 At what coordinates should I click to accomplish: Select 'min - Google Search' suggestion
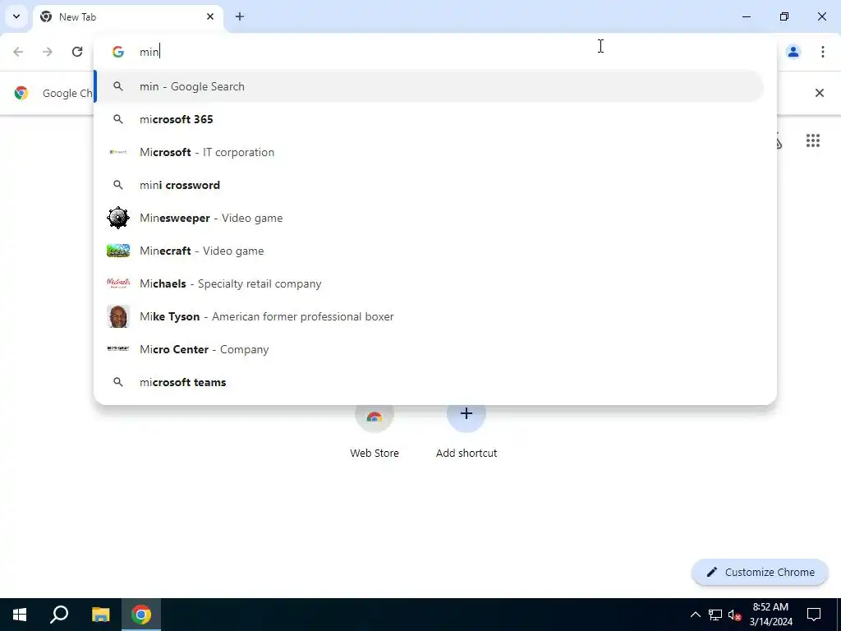[429, 86]
